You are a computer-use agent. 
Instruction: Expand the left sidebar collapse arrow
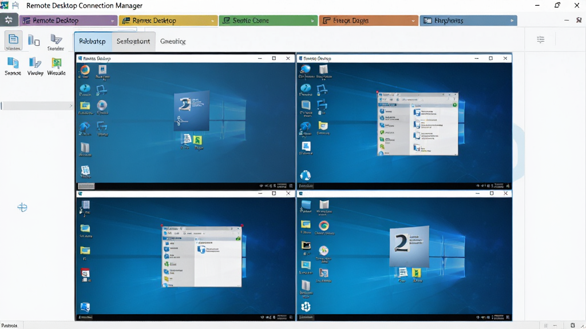click(x=71, y=106)
